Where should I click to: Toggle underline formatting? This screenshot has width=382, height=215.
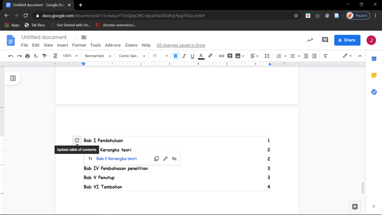pyautogui.click(x=192, y=56)
